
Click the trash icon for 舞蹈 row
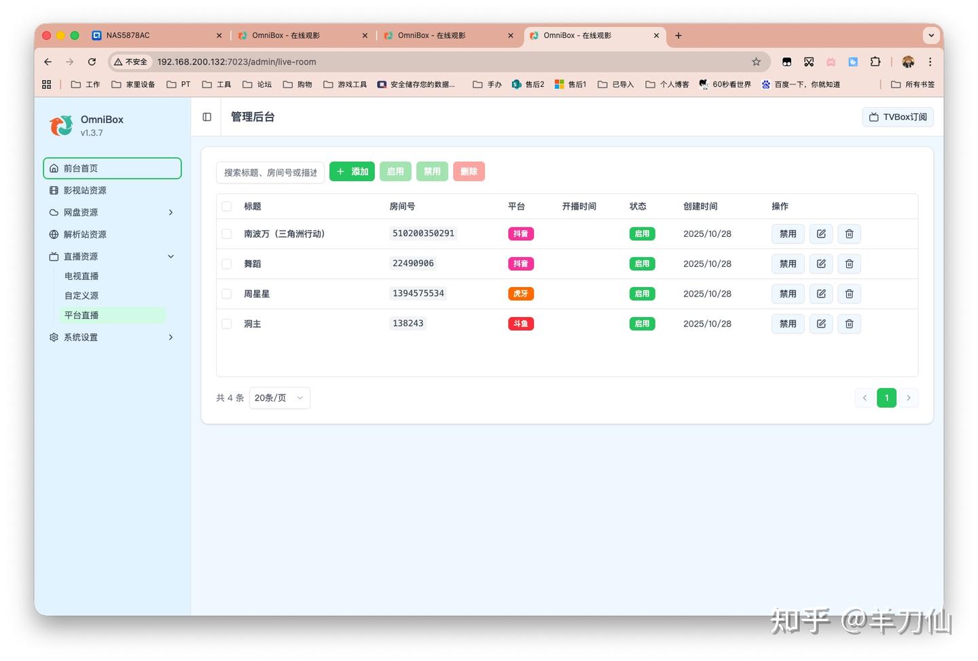(849, 264)
